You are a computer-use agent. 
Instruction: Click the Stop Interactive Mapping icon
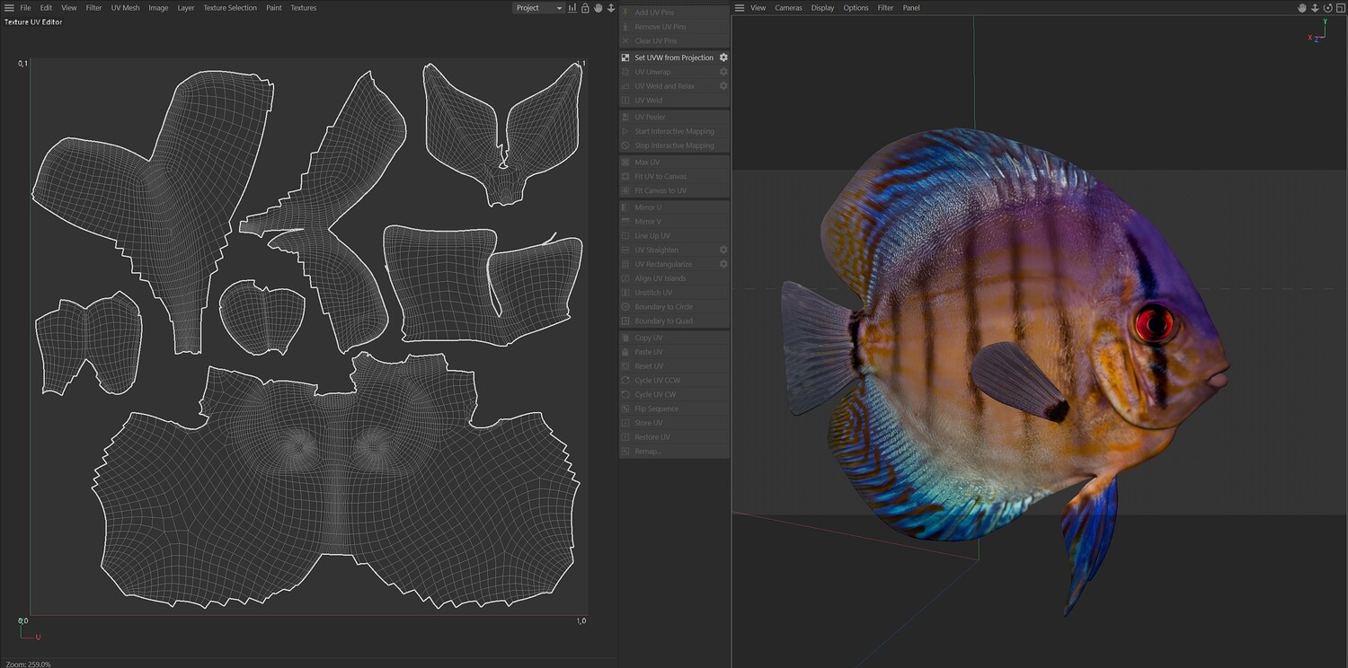click(625, 145)
